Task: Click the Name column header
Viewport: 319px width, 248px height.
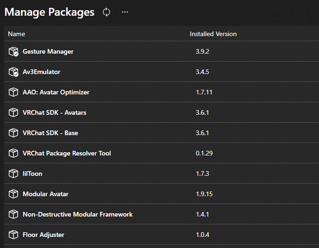Action: (17, 34)
